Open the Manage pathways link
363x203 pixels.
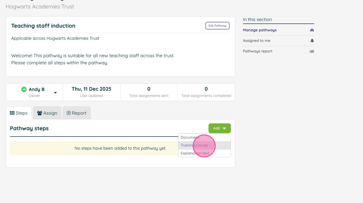click(x=260, y=30)
